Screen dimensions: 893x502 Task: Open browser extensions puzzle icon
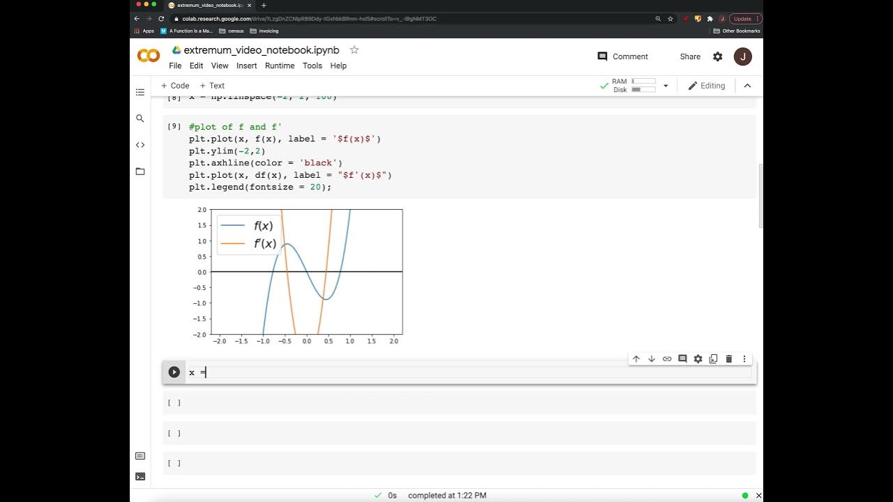point(710,19)
